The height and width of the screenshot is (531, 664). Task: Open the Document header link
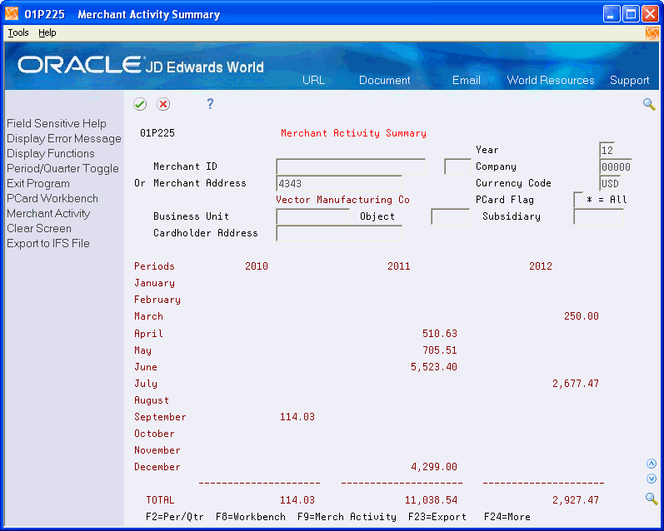385,80
